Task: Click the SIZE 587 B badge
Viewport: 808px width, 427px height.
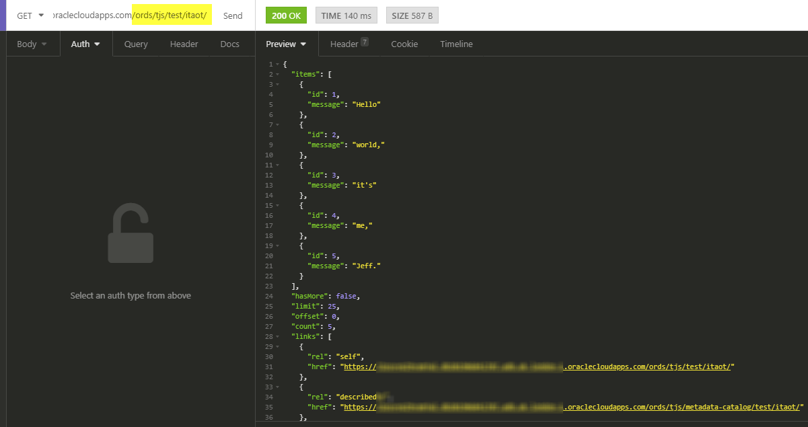Action: [412, 15]
